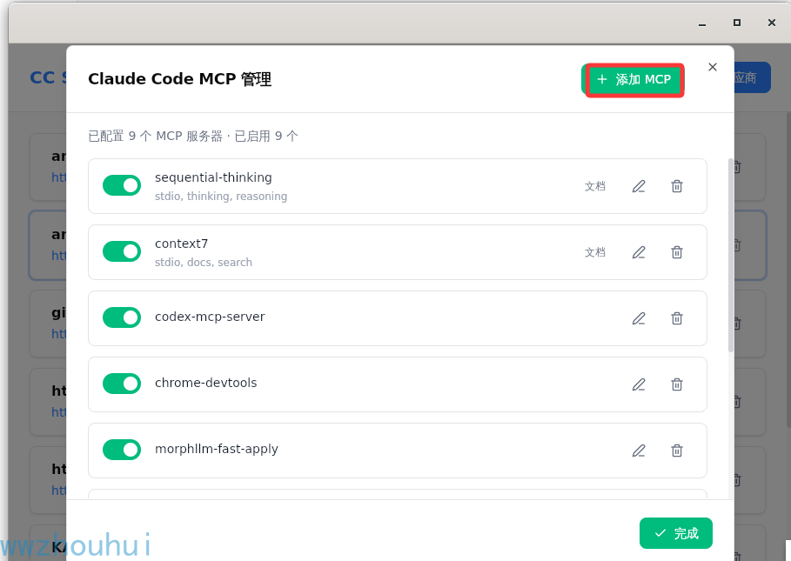
Task: Click the 添加 MCP button
Action: tap(633, 80)
